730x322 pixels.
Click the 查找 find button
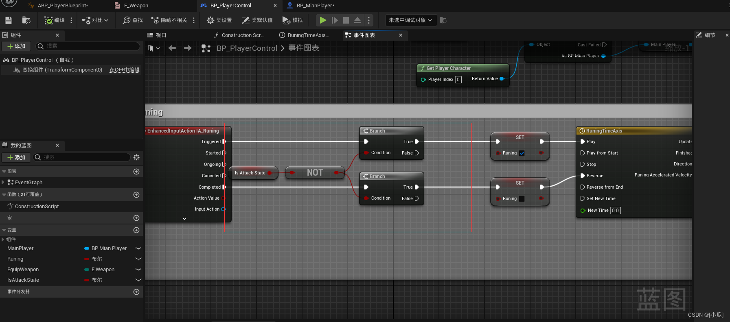tap(133, 20)
